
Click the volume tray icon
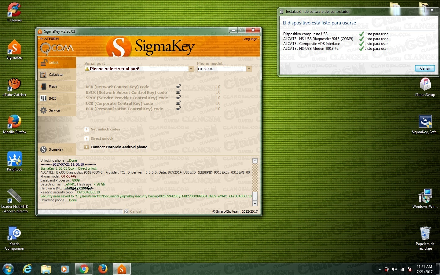click(x=394, y=269)
